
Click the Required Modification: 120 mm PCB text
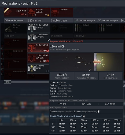point(67,41)
